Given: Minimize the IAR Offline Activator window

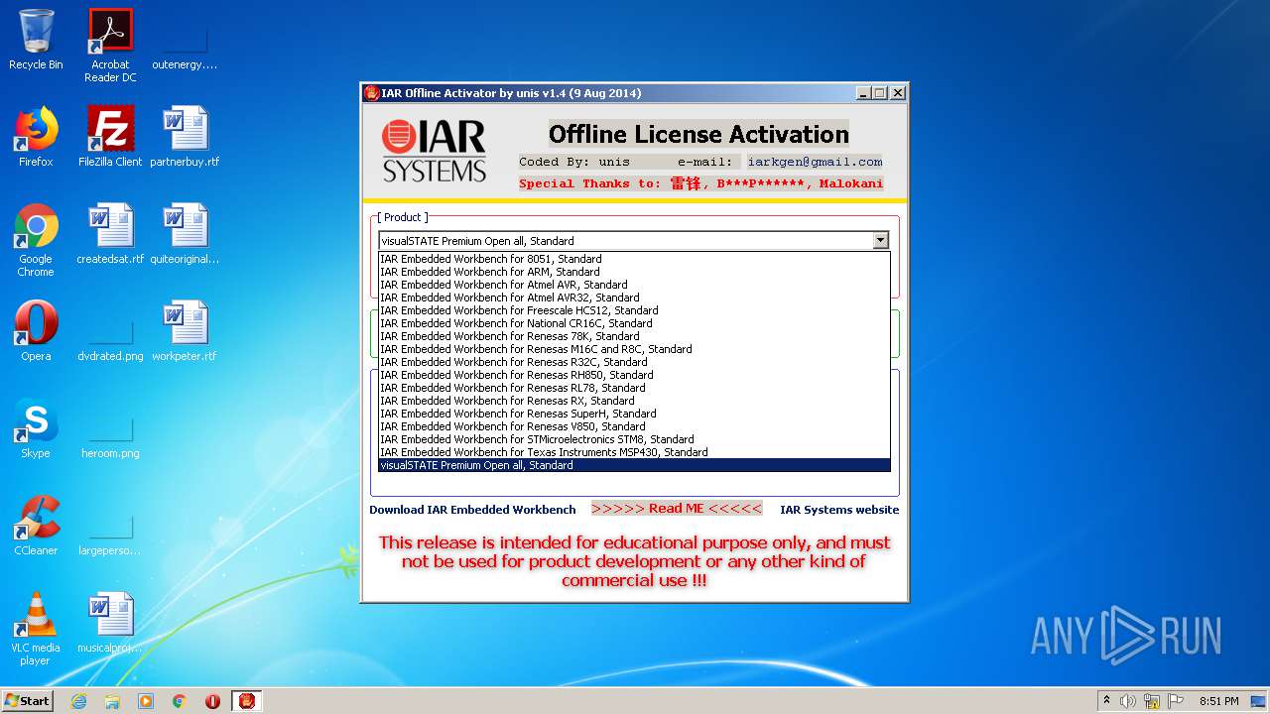Looking at the screenshot, I should (x=863, y=93).
